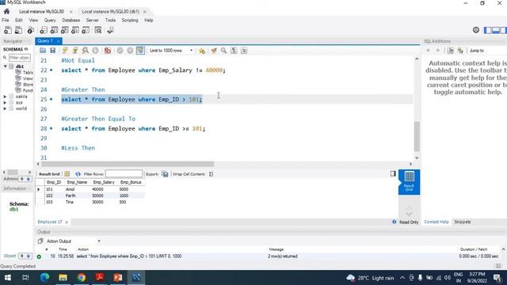Create a new SQL tab from main toolbar
This screenshot has width=507, height=285.
click(8, 30)
